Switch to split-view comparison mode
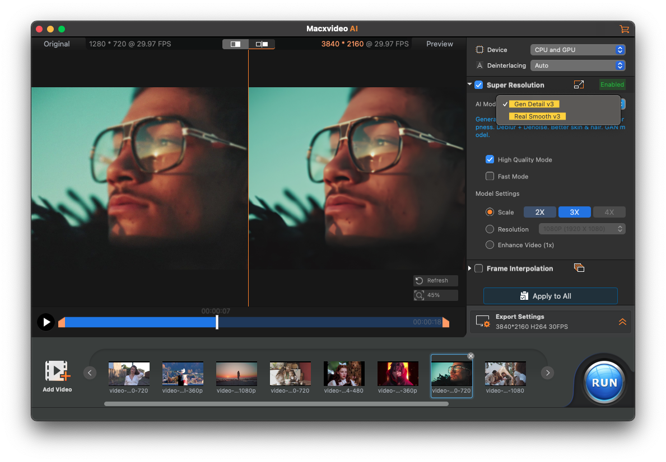666x462 pixels. tap(235, 44)
